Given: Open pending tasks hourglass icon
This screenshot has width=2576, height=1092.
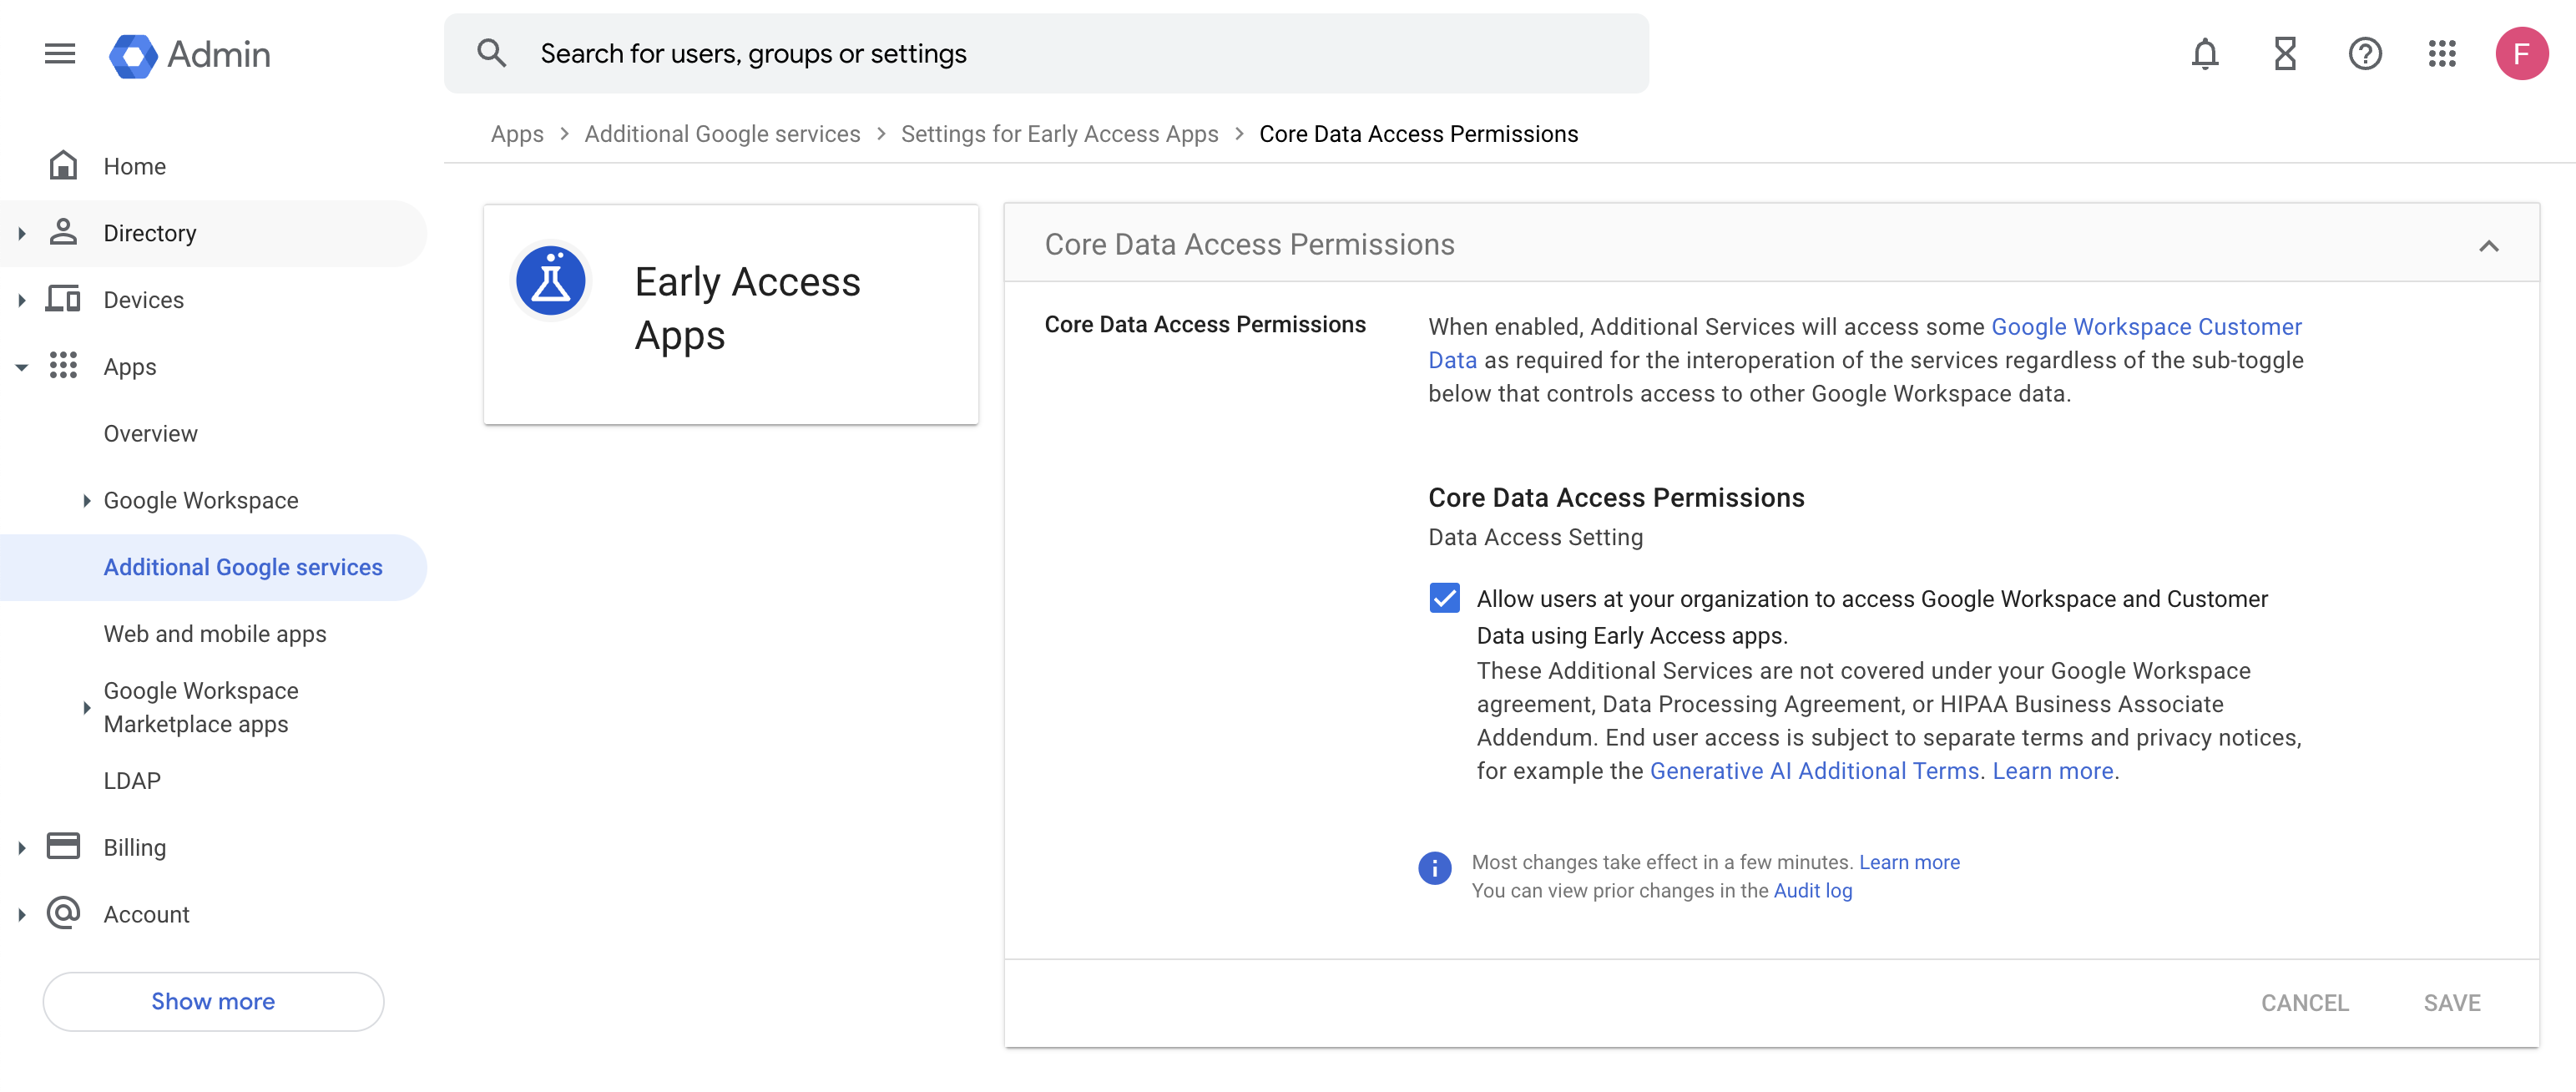Looking at the screenshot, I should [x=2284, y=54].
